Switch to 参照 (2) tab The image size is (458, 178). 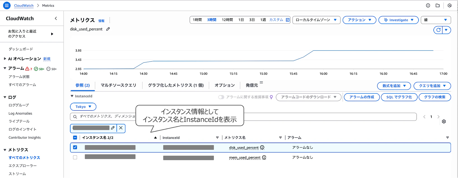click(x=83, y=85)
